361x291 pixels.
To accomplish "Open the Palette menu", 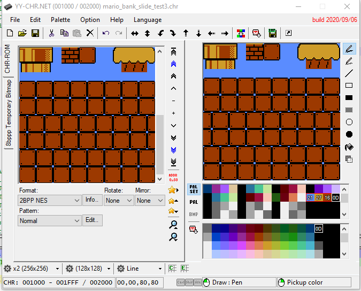I will [60, 20].
